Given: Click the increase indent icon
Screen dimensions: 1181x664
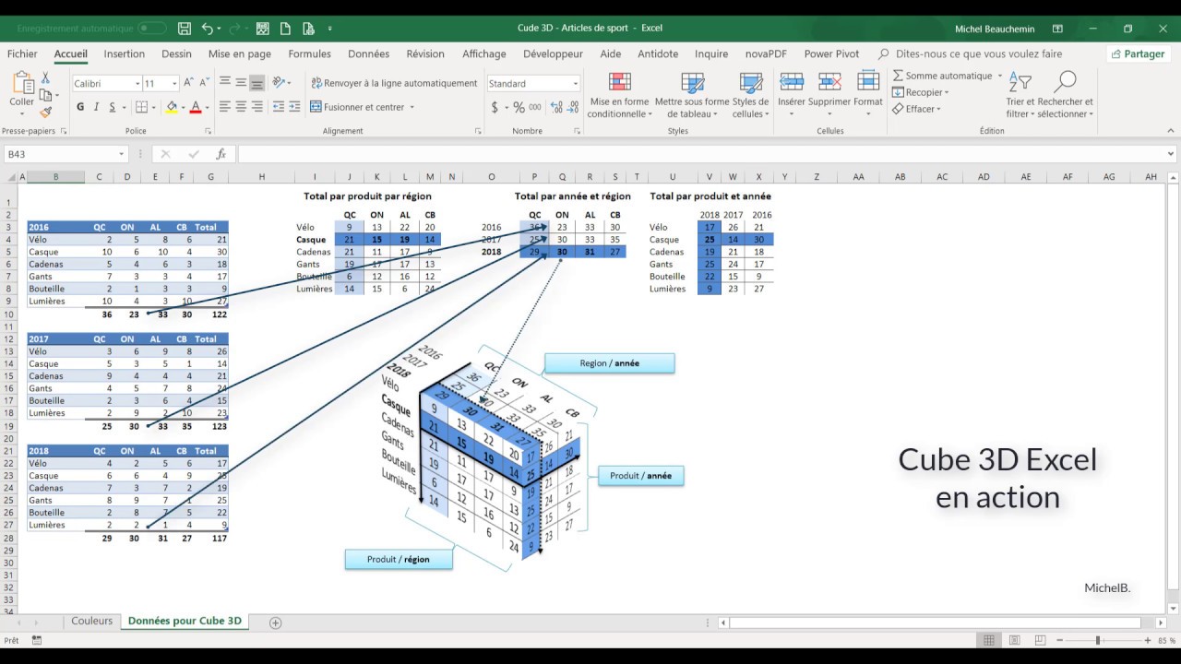Looking at the screenshot, I should [293, 107].
